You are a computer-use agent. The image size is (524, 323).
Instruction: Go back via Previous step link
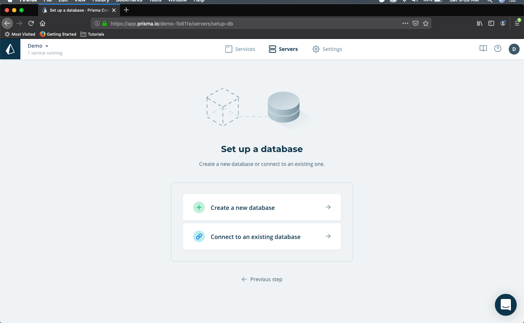coord(262,279)
